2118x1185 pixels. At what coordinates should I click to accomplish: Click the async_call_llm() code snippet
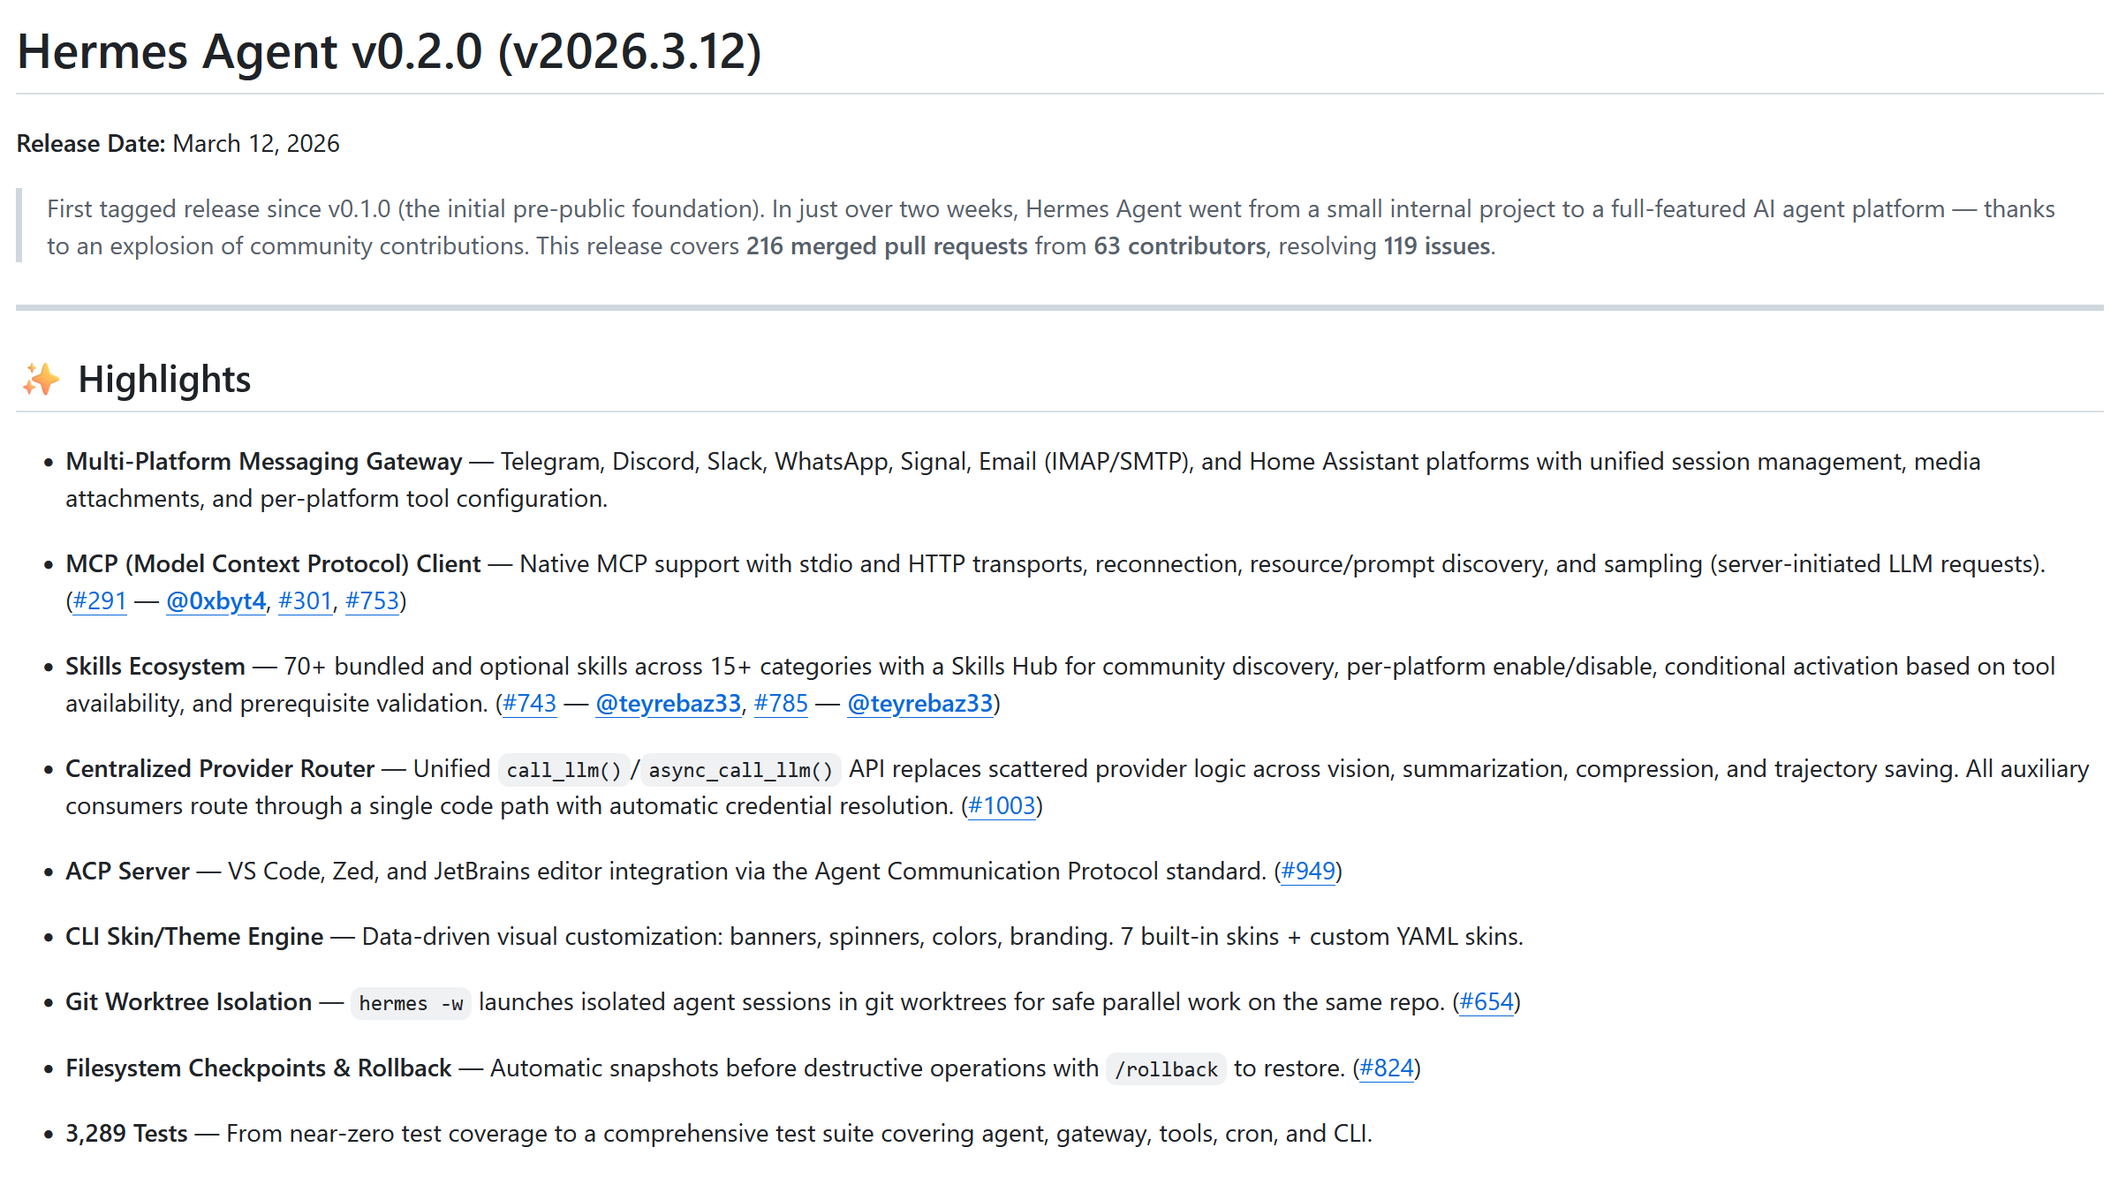740,770
